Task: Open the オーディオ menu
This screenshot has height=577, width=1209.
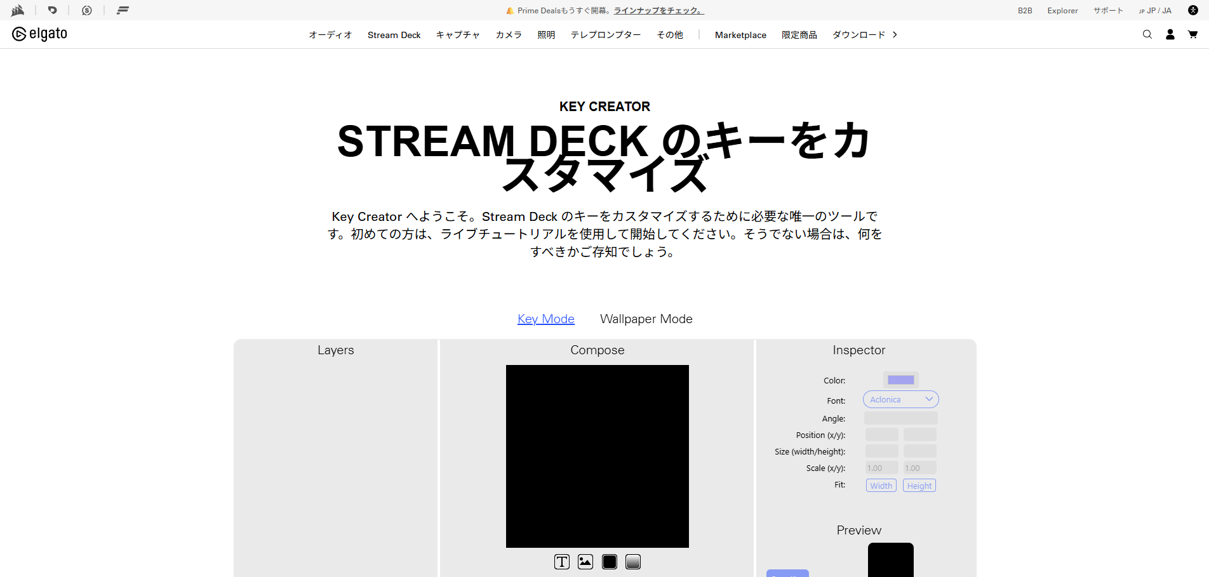Action: (x=330, y=35)
